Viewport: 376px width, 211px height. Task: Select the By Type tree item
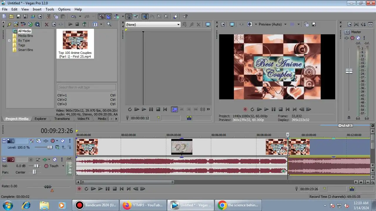(x=24, y=40)
